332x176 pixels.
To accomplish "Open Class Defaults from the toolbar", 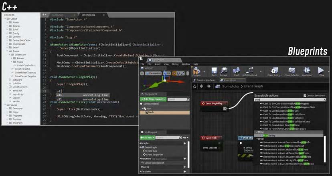I will [292, 72].
